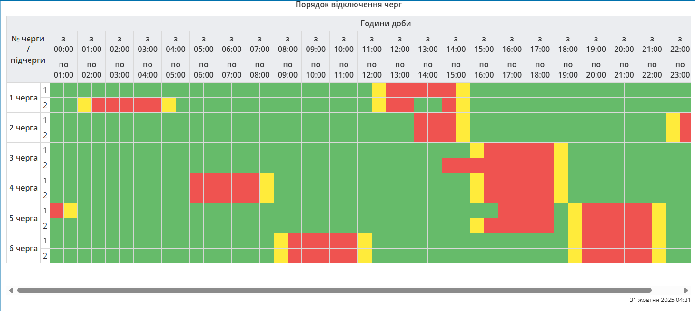Screen dimensions: 695x311
Task: Click the "з 22:00" column header
Action: (679, 44)
